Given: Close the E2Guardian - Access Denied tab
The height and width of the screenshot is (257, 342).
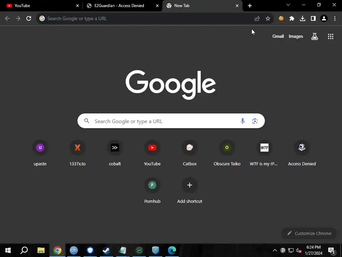Looking at the screenshot, I should coord(157,6).
